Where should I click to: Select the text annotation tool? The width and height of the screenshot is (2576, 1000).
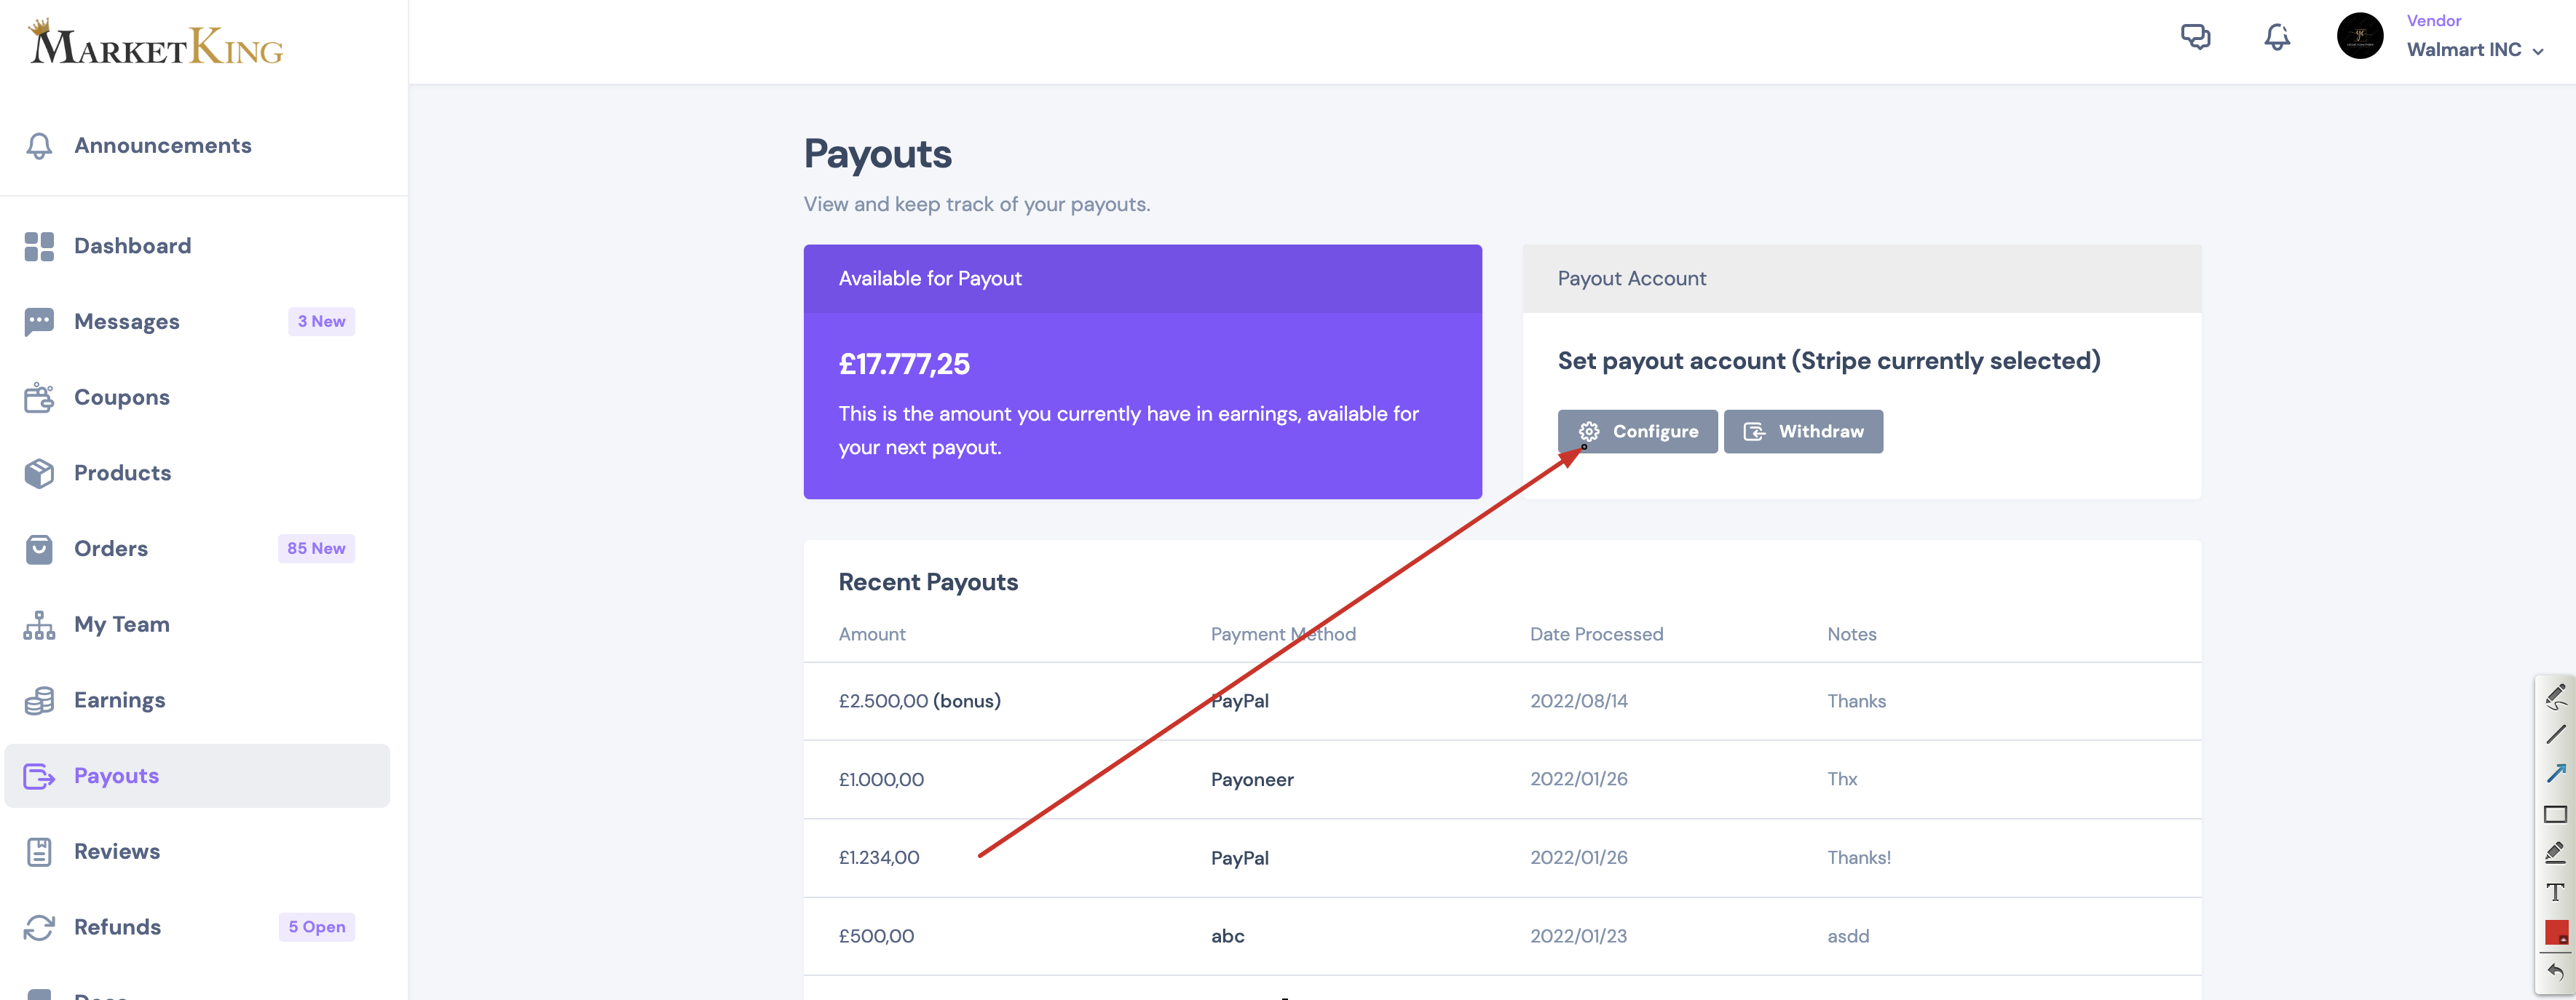click(x=2555, y=892)
